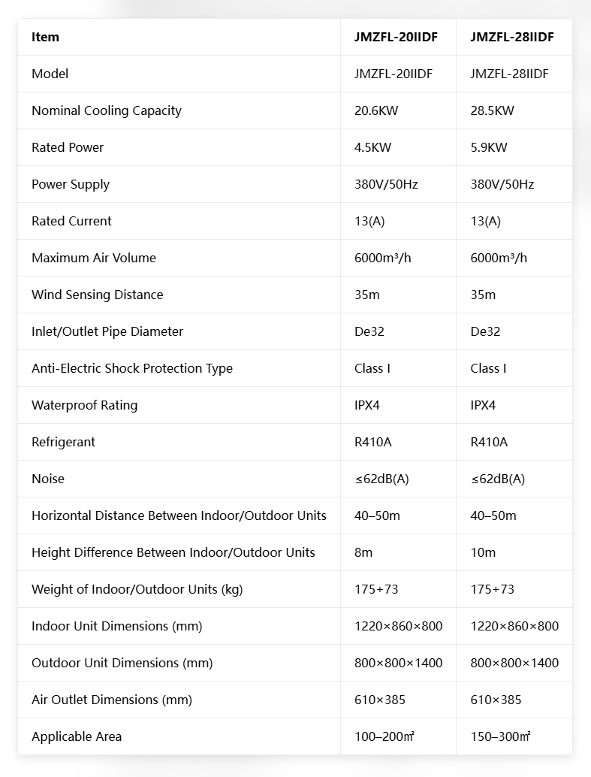This screenshot has width=591, height=777.
Task: Click the JMZFL-28IIDF column header
Action: point(511,37)
